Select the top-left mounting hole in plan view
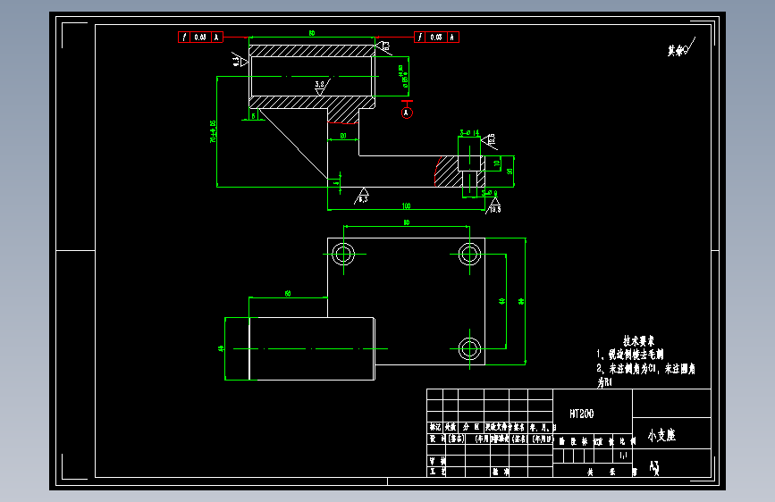775x502 pixels. coord(343,255)
